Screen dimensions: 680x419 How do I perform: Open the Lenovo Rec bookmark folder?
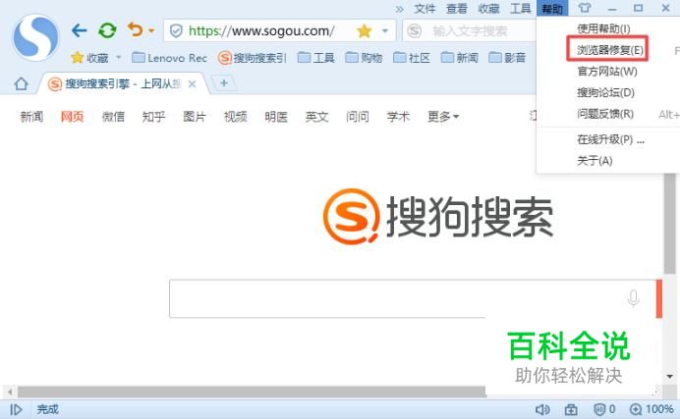(x=169, y=58)
